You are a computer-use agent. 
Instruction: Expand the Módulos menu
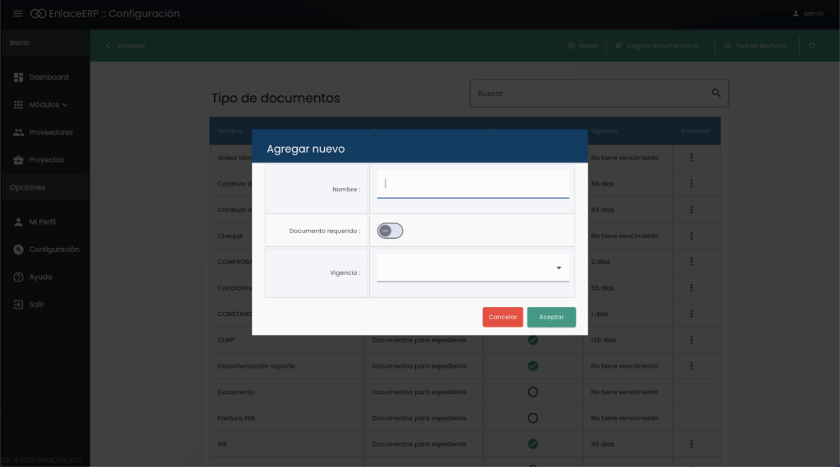(x=41, y=105)
